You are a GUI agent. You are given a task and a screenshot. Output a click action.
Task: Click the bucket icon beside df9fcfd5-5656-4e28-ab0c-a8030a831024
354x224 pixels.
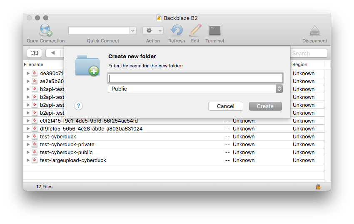[x=34, y=128]
